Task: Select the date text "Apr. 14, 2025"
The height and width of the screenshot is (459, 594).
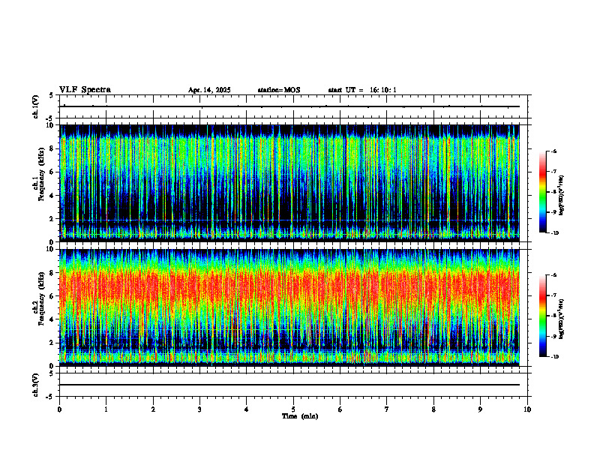Action: coord(209,90)
